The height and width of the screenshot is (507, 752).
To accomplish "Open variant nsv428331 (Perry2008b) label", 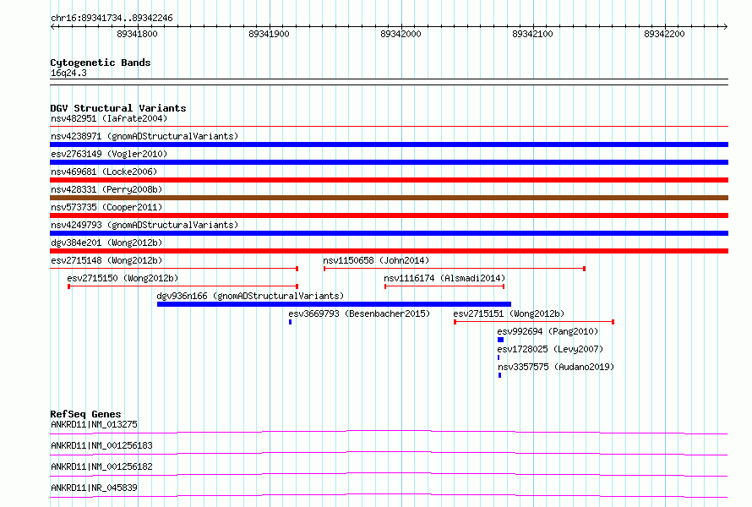I will (x=106, y=189).
